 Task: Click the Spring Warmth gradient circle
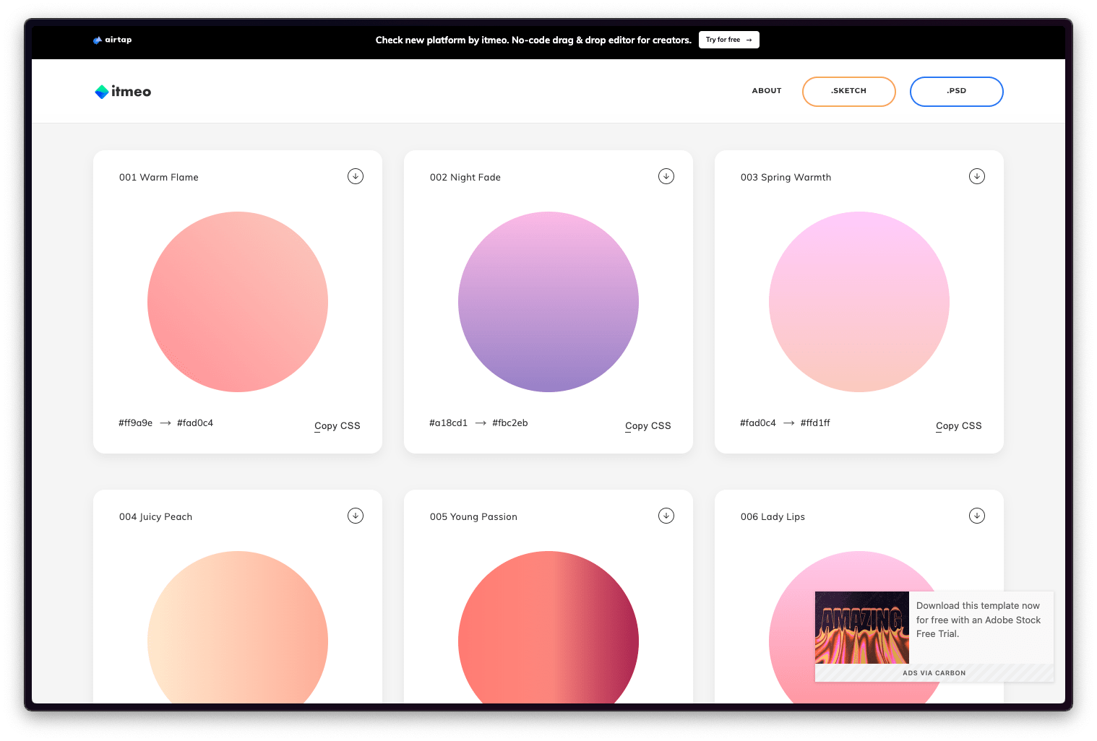pyautogui.click(x=859, y=302)
